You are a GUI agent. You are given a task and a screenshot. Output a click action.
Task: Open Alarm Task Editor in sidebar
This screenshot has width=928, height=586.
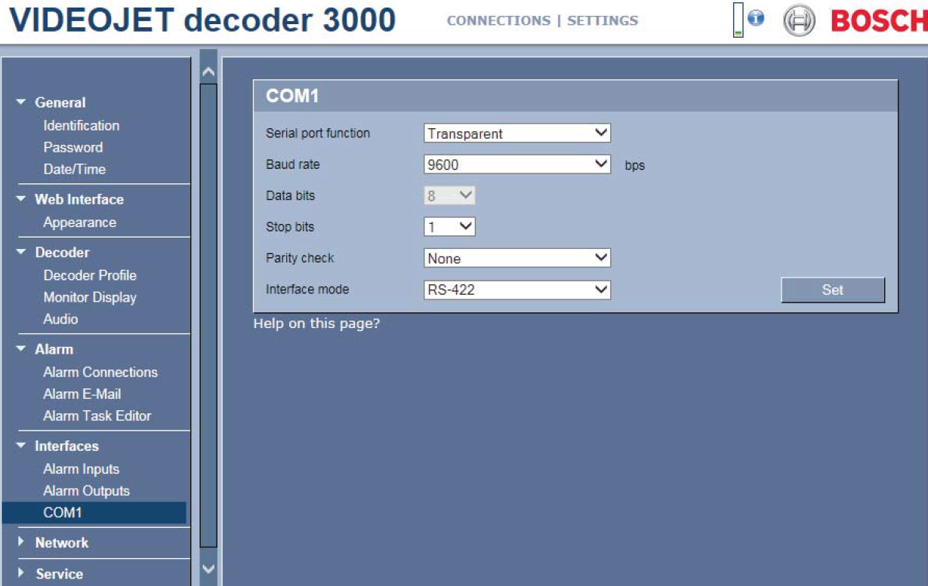tap(97, 416)
